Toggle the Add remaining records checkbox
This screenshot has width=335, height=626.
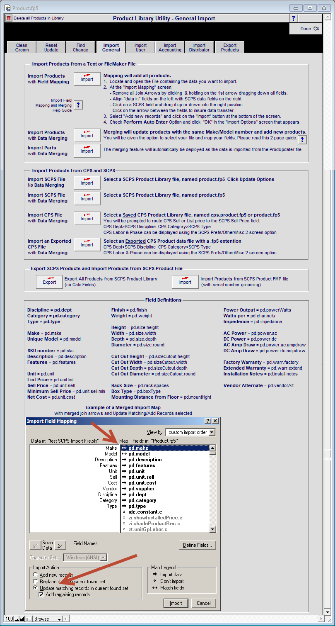pos(41,594)
